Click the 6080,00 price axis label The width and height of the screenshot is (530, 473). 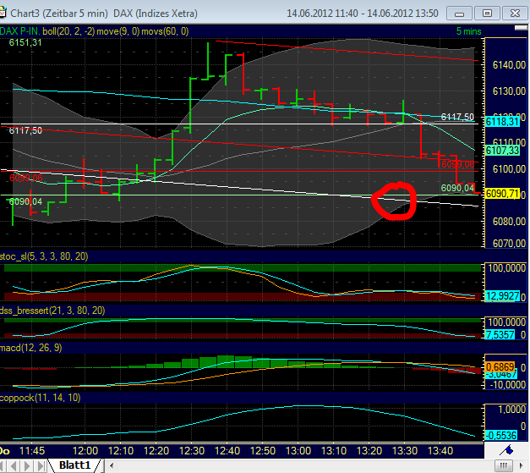(509, 222)
